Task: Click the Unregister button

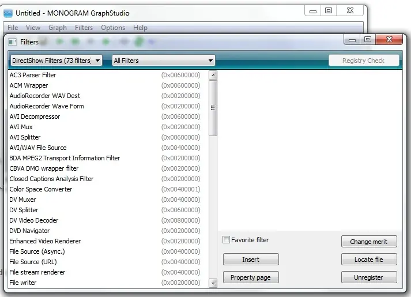Action: (x=369, y=277)
